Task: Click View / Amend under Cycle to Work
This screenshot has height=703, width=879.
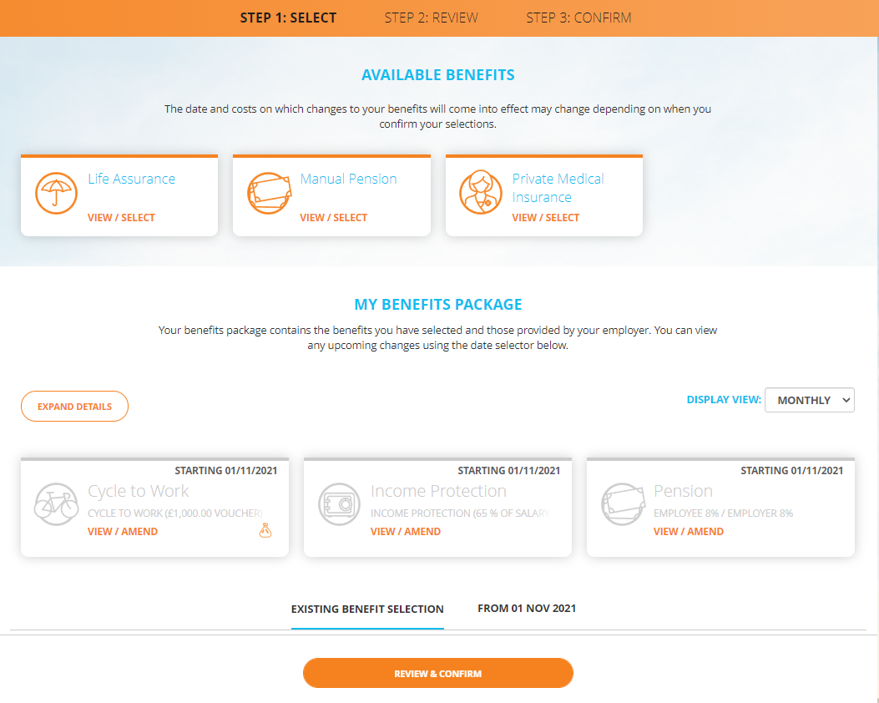Action: point(122,532)
